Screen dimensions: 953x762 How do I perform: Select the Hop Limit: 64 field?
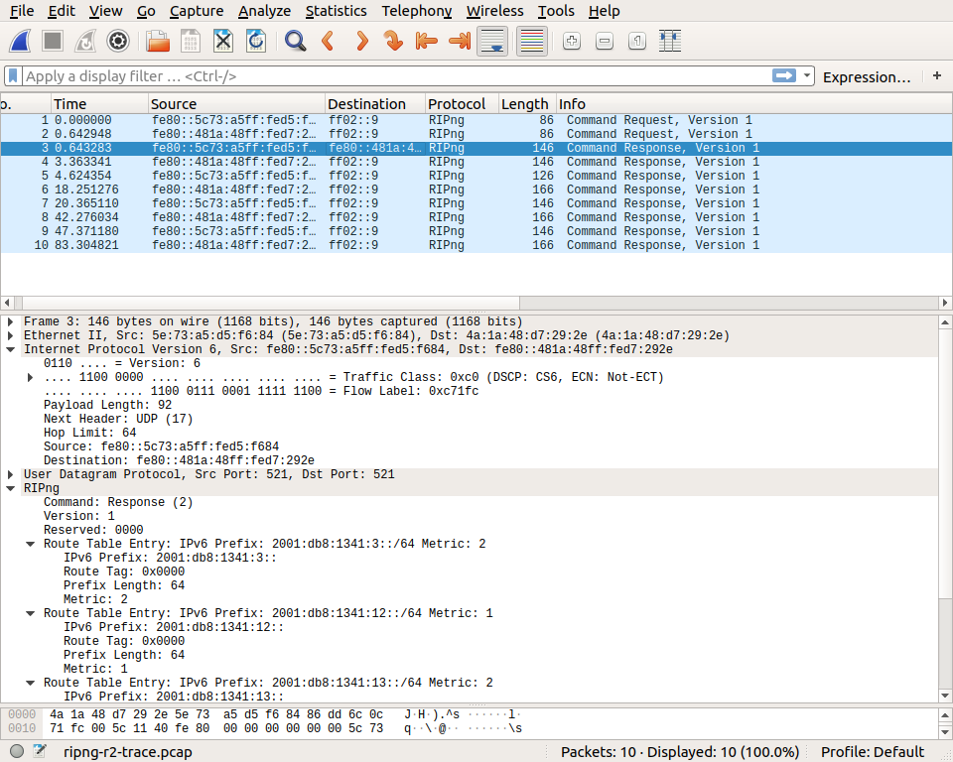pos(90,433)
